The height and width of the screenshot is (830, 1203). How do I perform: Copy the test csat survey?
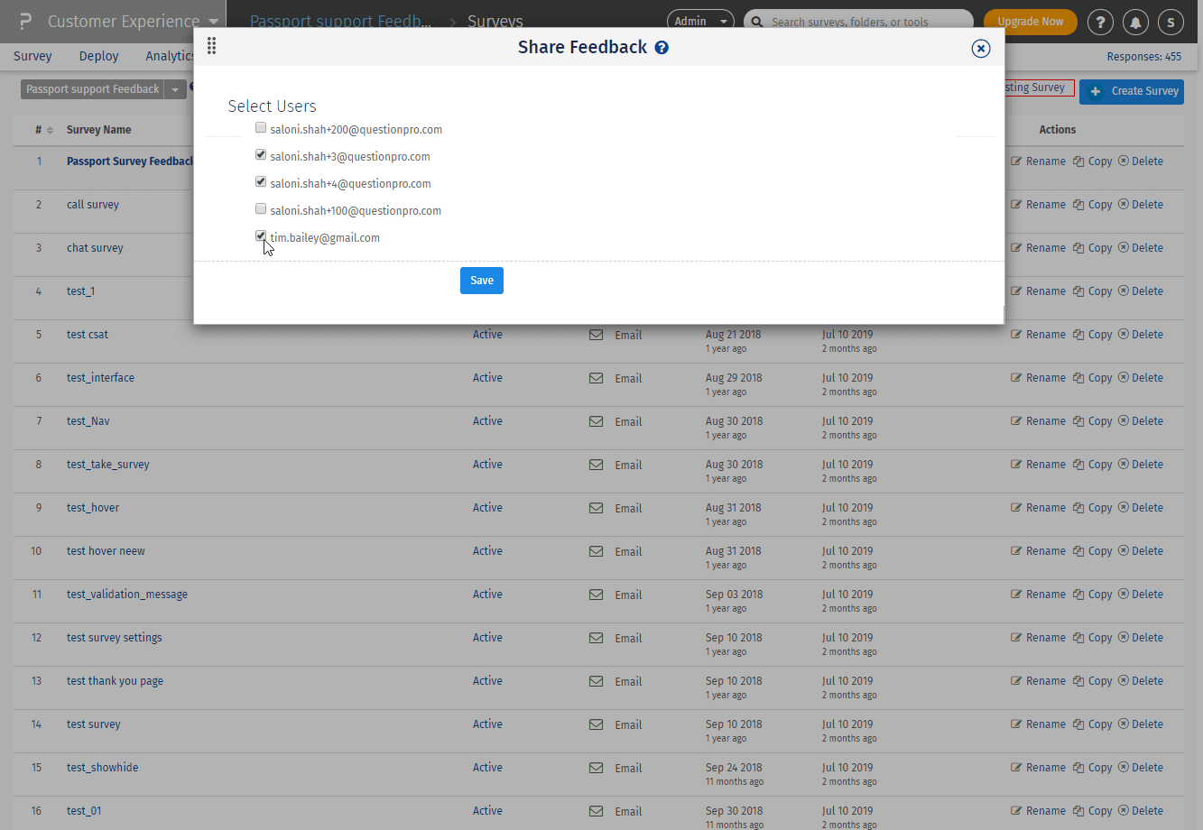tap(1092, 335)
